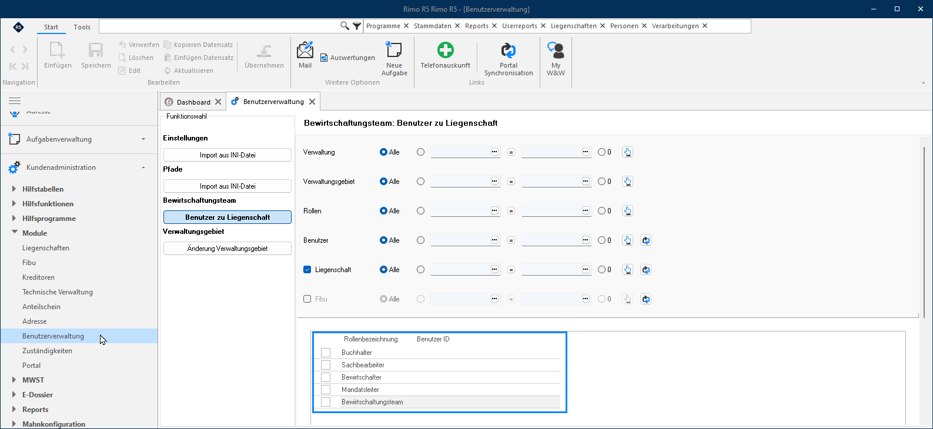Click Änderung Verwaltungsgebiet button

click(x=228, y=249)
